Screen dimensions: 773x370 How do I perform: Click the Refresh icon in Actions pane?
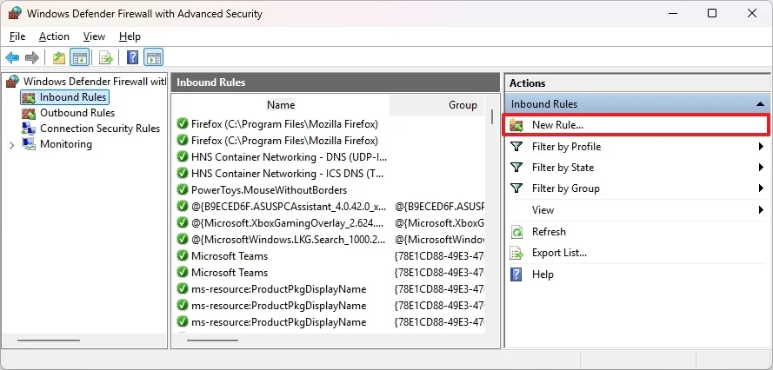(516, 232)
